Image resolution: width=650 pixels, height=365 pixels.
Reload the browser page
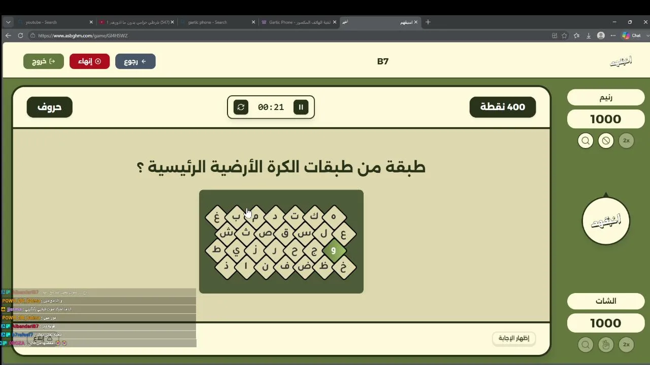click(20, 35)
